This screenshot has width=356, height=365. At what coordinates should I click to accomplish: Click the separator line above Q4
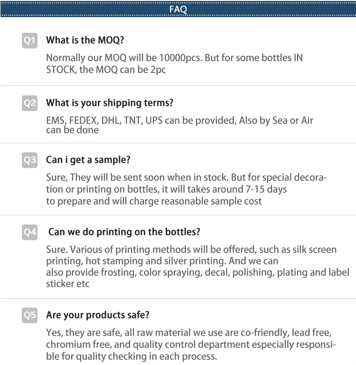point(178,215)
